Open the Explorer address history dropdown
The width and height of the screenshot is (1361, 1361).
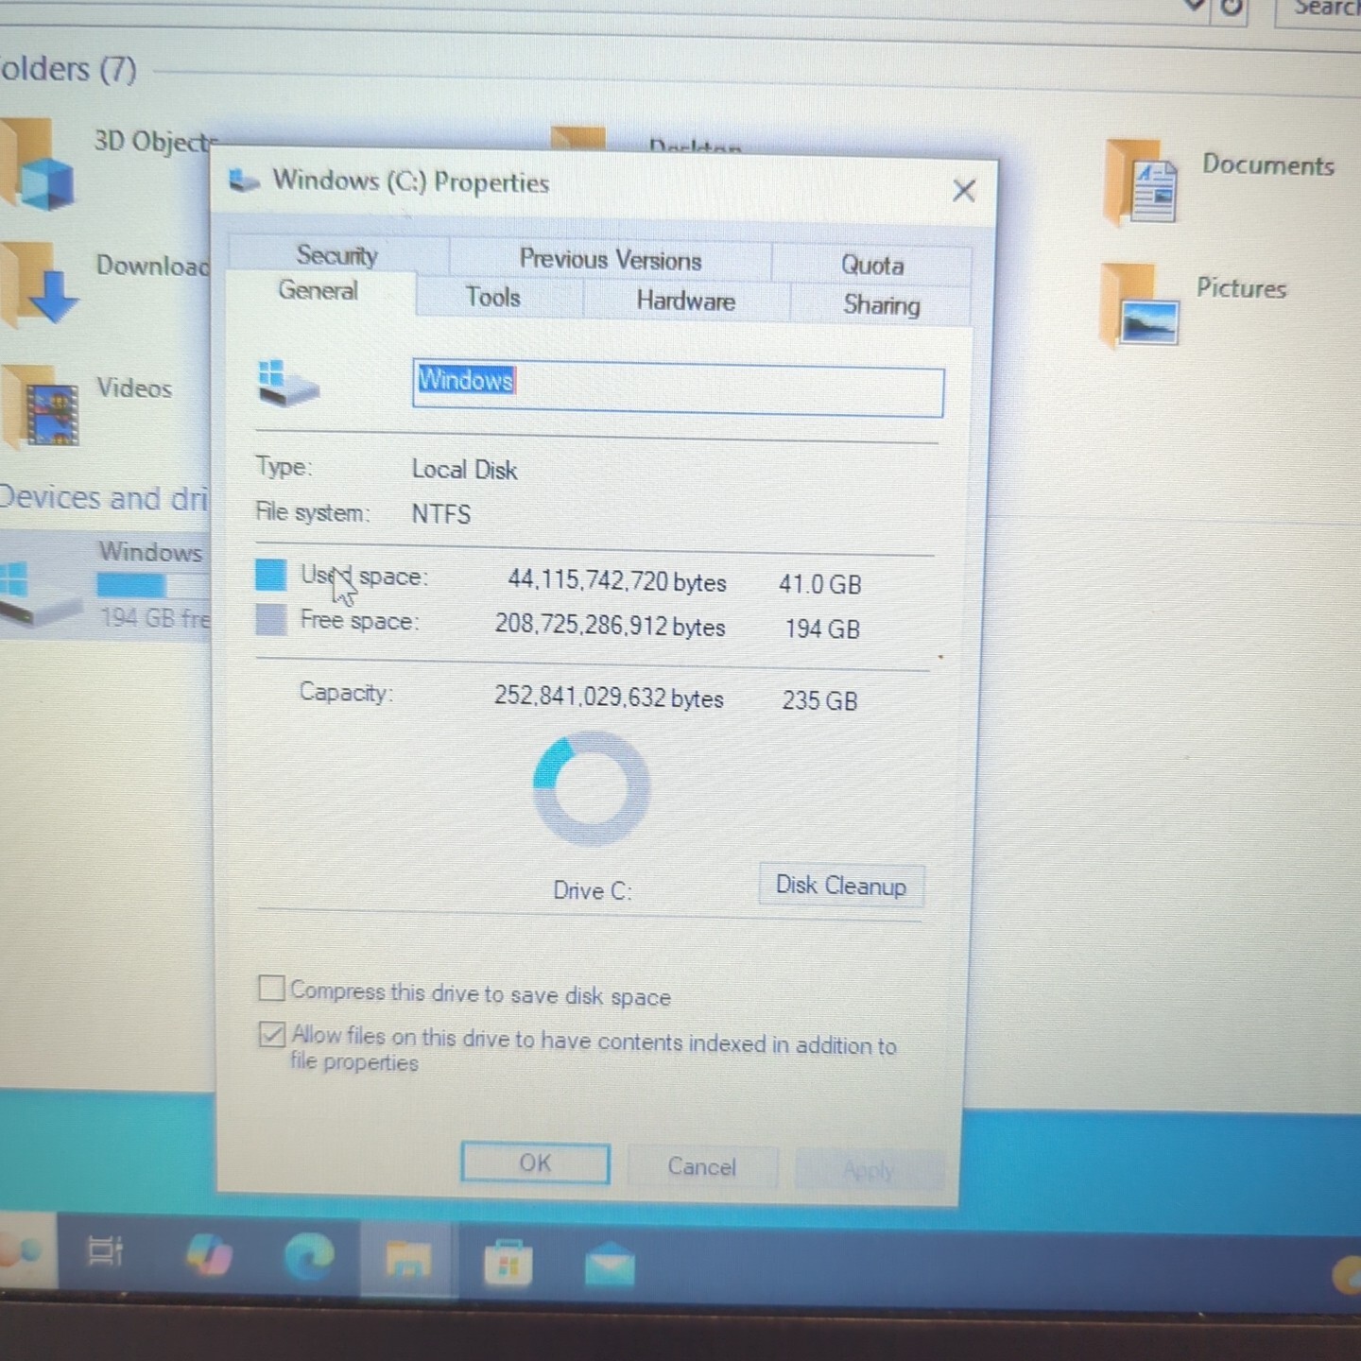point(1195,5)
